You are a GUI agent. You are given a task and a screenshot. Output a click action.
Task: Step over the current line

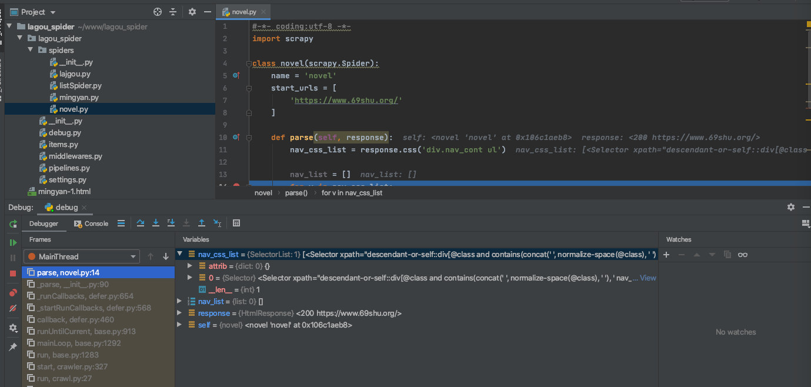(x=141, y=223)
